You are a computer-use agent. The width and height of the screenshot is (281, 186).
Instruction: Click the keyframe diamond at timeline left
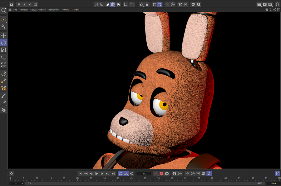point(12,173)
